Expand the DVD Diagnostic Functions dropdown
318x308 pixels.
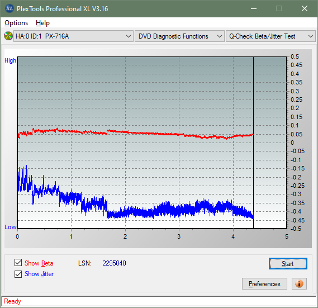tap(179, 36)
